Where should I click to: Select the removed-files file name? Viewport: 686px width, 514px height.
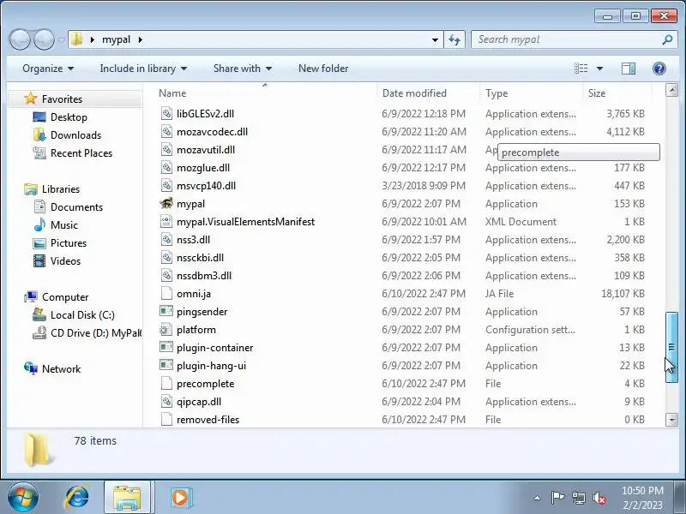click(208, 420)
